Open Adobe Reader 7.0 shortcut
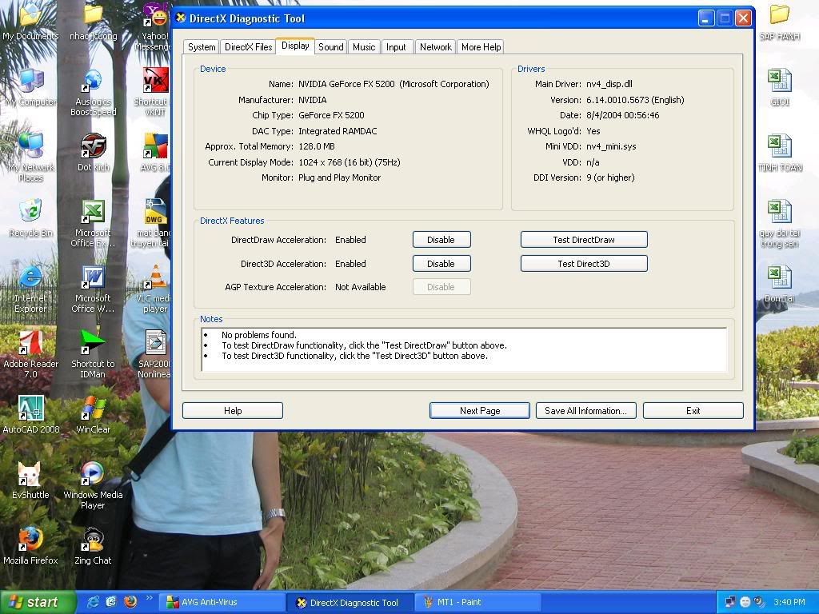This screenshot has width=819, height=614. (x=30, y=355)
